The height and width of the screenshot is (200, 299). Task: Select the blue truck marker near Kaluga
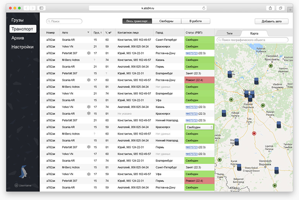[x=224, y=113]
